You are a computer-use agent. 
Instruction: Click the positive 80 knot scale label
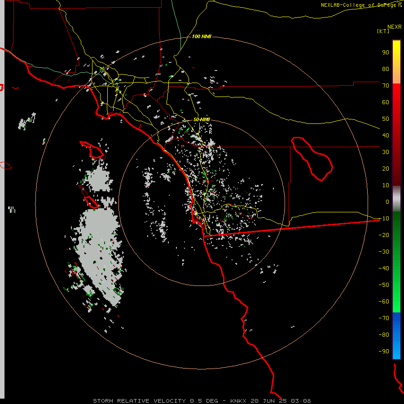(386, 69)
